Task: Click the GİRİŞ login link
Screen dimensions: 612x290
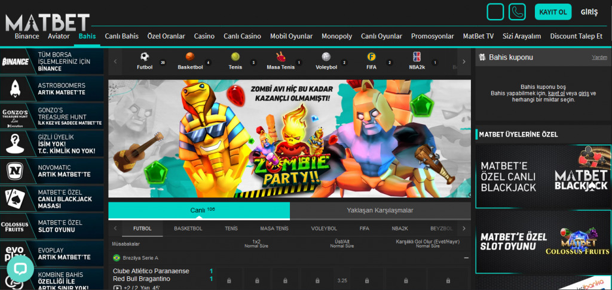Action: tap(589, 12)
